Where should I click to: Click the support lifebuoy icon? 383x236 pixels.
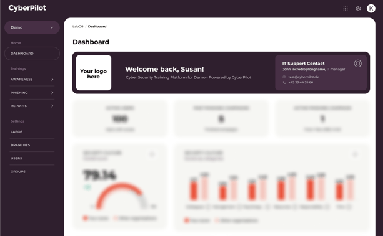[358, 64]
